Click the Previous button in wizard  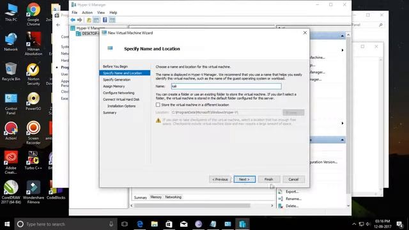click(220, 180)
